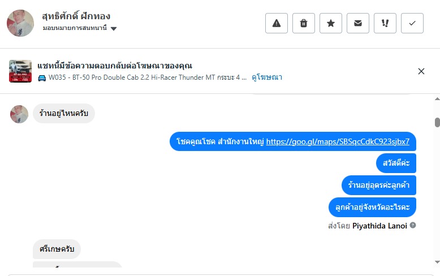
Task: Click the scrollbar up arrow
Action: click(x=437, y=98)
